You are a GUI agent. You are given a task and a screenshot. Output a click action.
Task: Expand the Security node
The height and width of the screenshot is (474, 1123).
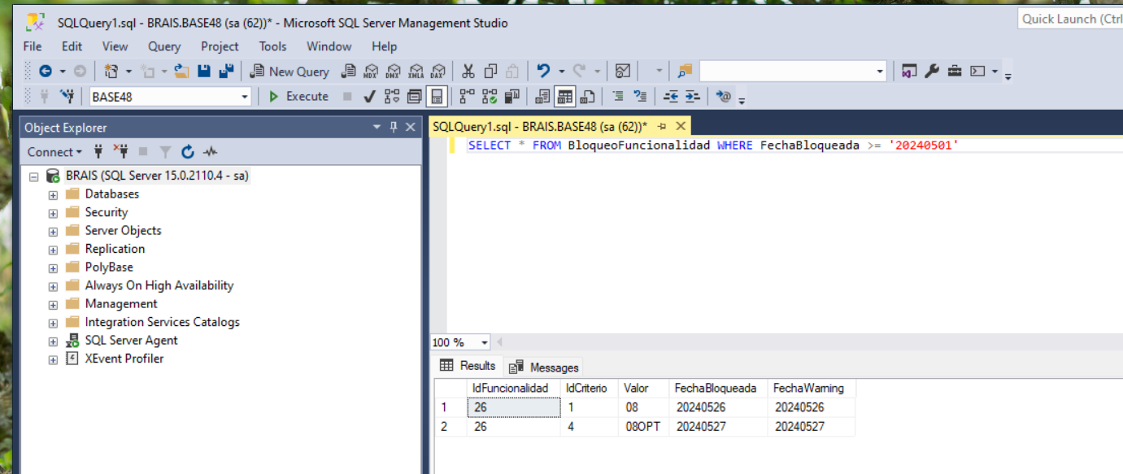pyautogui.click(x=53, y=213)
